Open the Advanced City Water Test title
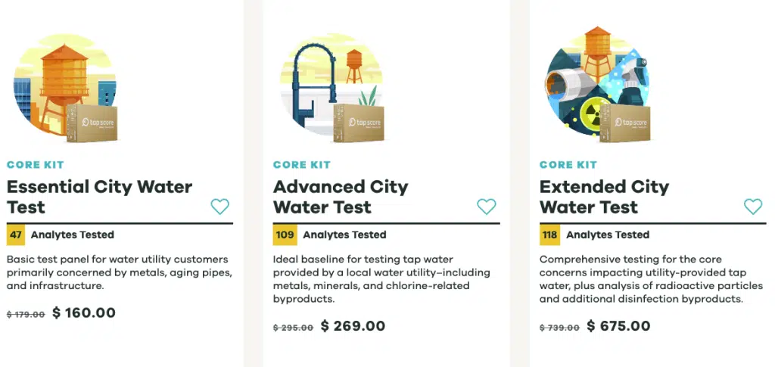Viewport: 775px width, 367px height. 341,197
